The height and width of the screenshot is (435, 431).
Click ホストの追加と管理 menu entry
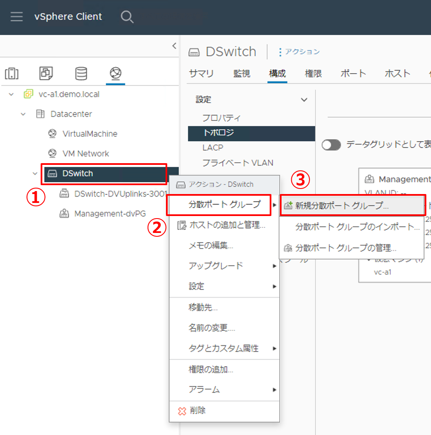tap(227, 225)
